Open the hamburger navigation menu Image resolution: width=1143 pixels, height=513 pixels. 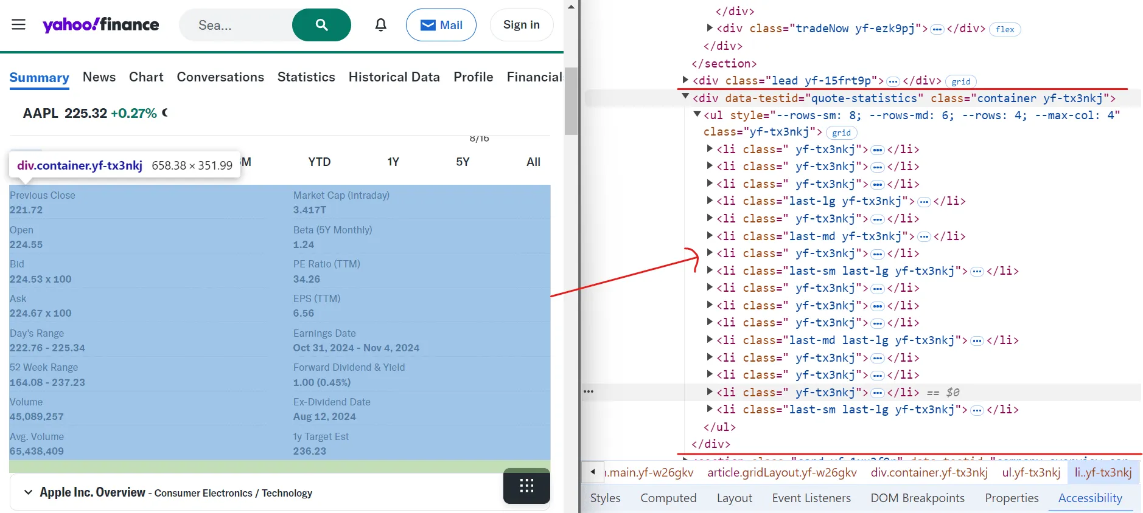click(x=19, y=25)
